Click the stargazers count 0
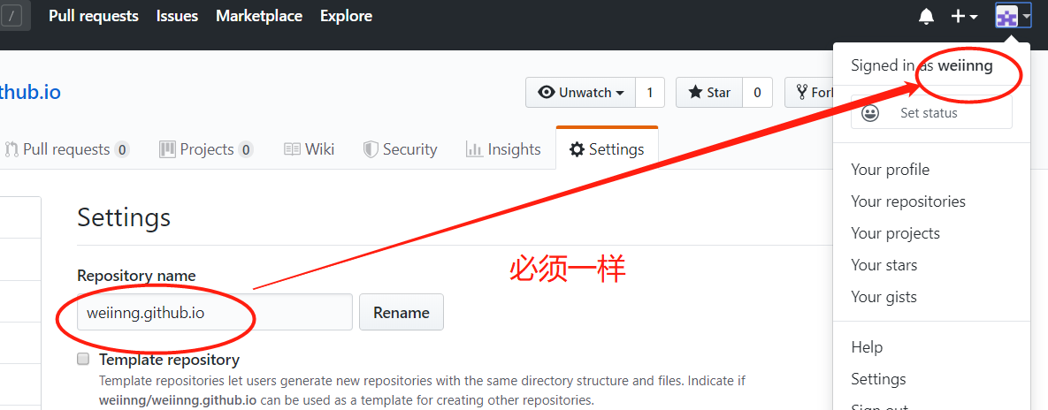Viewport: 1048px width, 410px height. (x=757, y=93)
